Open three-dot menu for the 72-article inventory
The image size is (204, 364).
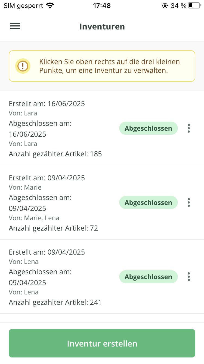click(x=189, y=202)
